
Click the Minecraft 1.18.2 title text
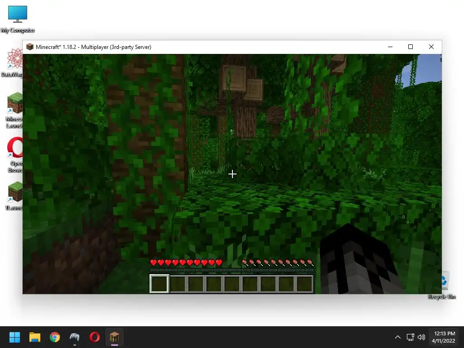[x=93, y=47]
